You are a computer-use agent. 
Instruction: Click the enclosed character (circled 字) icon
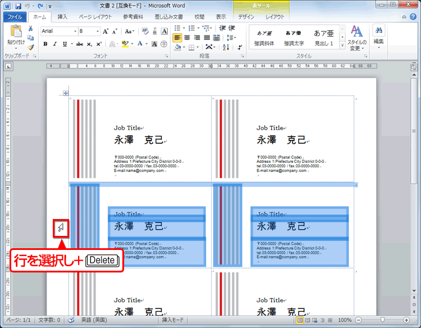164,44
